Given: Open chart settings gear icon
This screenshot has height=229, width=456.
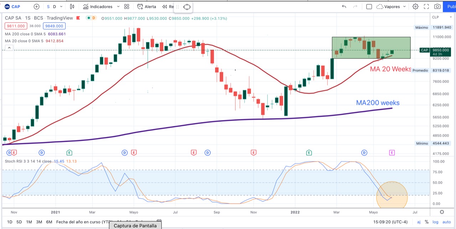Looking at the screenshot, I should [x=415, y=6].
